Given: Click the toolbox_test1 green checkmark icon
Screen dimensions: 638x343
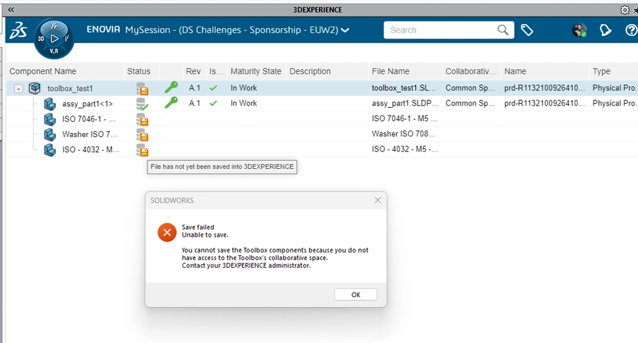Looking at the screenshot, I should pyautogui.click(x=213, y=88).
